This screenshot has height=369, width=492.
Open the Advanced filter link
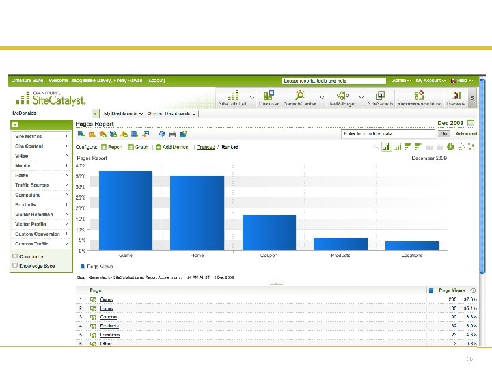coord(466,134)
